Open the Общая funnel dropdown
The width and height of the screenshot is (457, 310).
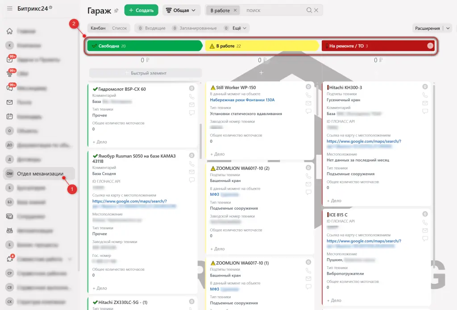point(181,10)
